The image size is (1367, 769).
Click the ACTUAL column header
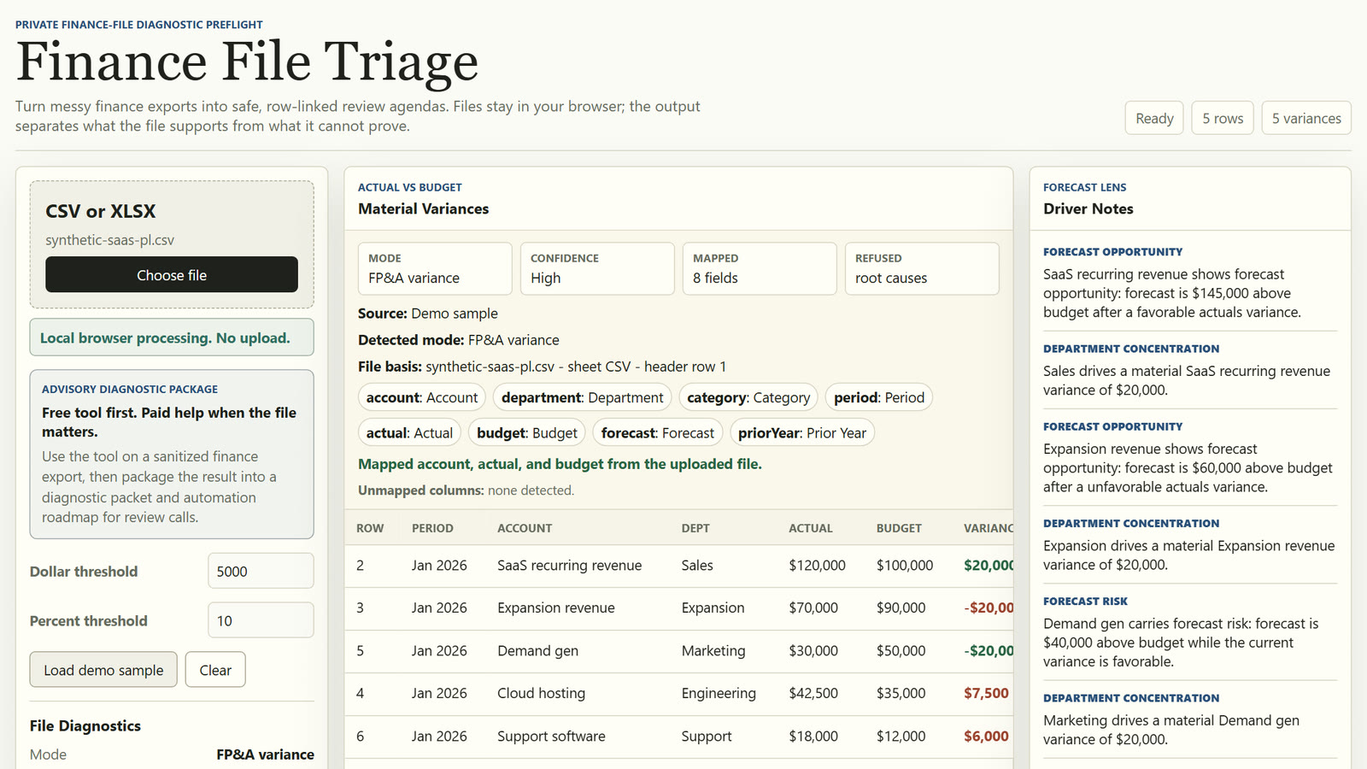811,528
